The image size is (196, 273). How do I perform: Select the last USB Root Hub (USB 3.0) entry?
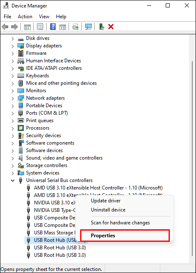(60, 255)
